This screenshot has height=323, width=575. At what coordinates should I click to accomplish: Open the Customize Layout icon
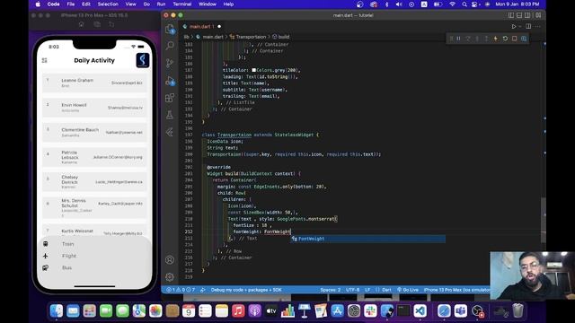tap(538, 15)
